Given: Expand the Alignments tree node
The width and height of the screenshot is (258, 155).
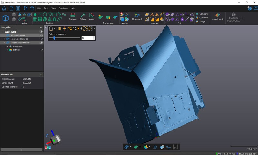Looking at the screenshot, I should click(x=7, y=46).
